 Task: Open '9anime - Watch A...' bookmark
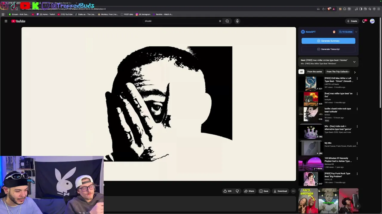(163, 14)
